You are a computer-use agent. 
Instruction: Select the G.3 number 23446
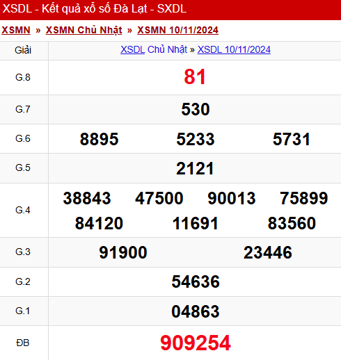[268, 252]
